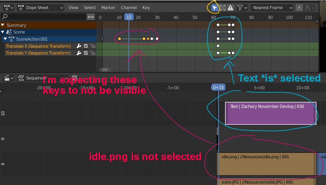The image size is (326, 185).
Task: Collapse the Scene channel triangle
Action: 3,32
